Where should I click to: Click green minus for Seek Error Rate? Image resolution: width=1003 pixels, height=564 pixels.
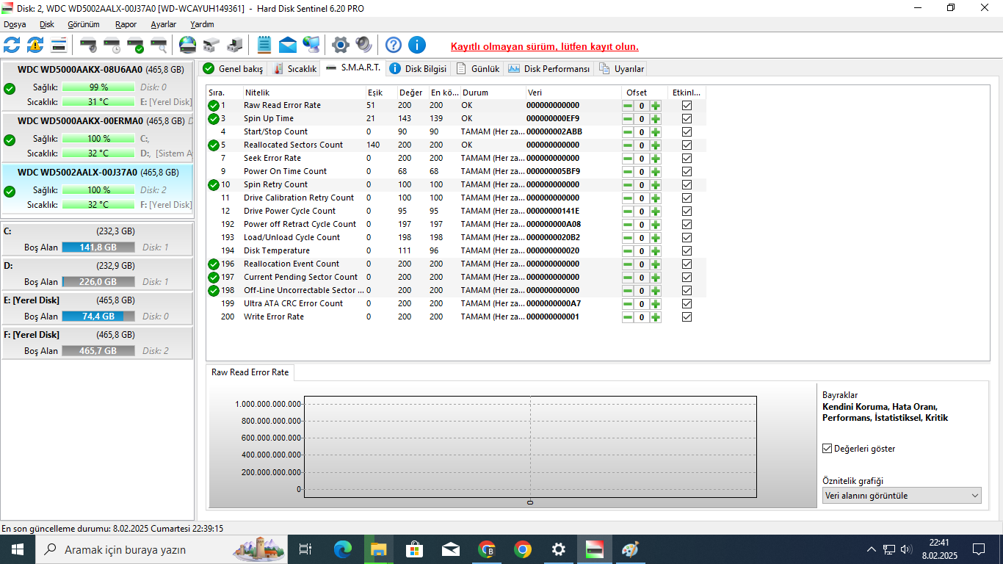628,159
